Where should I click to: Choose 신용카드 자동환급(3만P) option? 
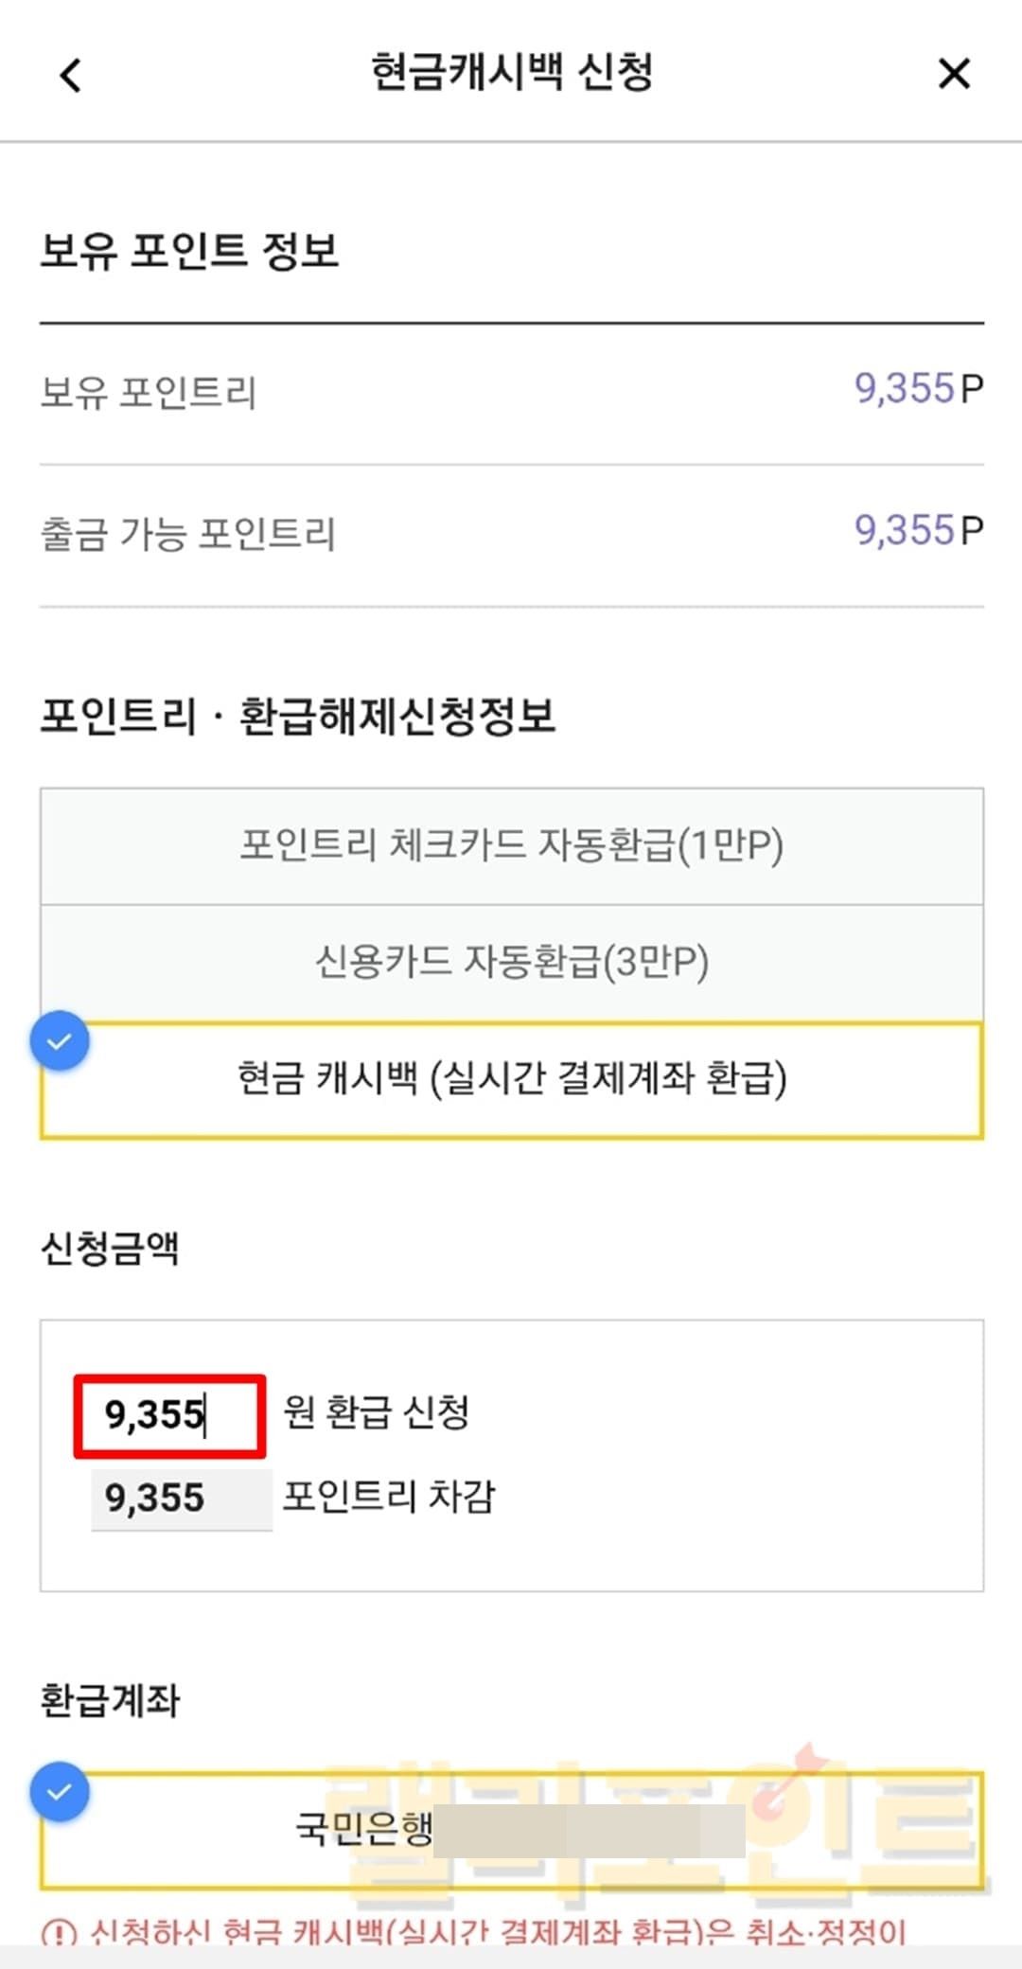[511, 963]
